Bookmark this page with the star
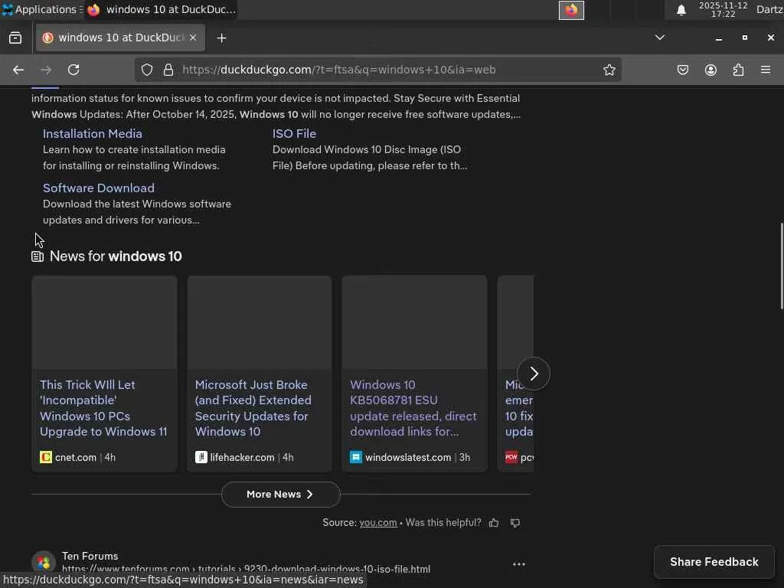Image resolution: width=784 pixels, height=588 pixels. (x=609, y=70)
